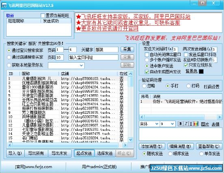Screen dimensions: 224x173
Task: Toggle underline text formatting button
Action: tap(191, 124)
